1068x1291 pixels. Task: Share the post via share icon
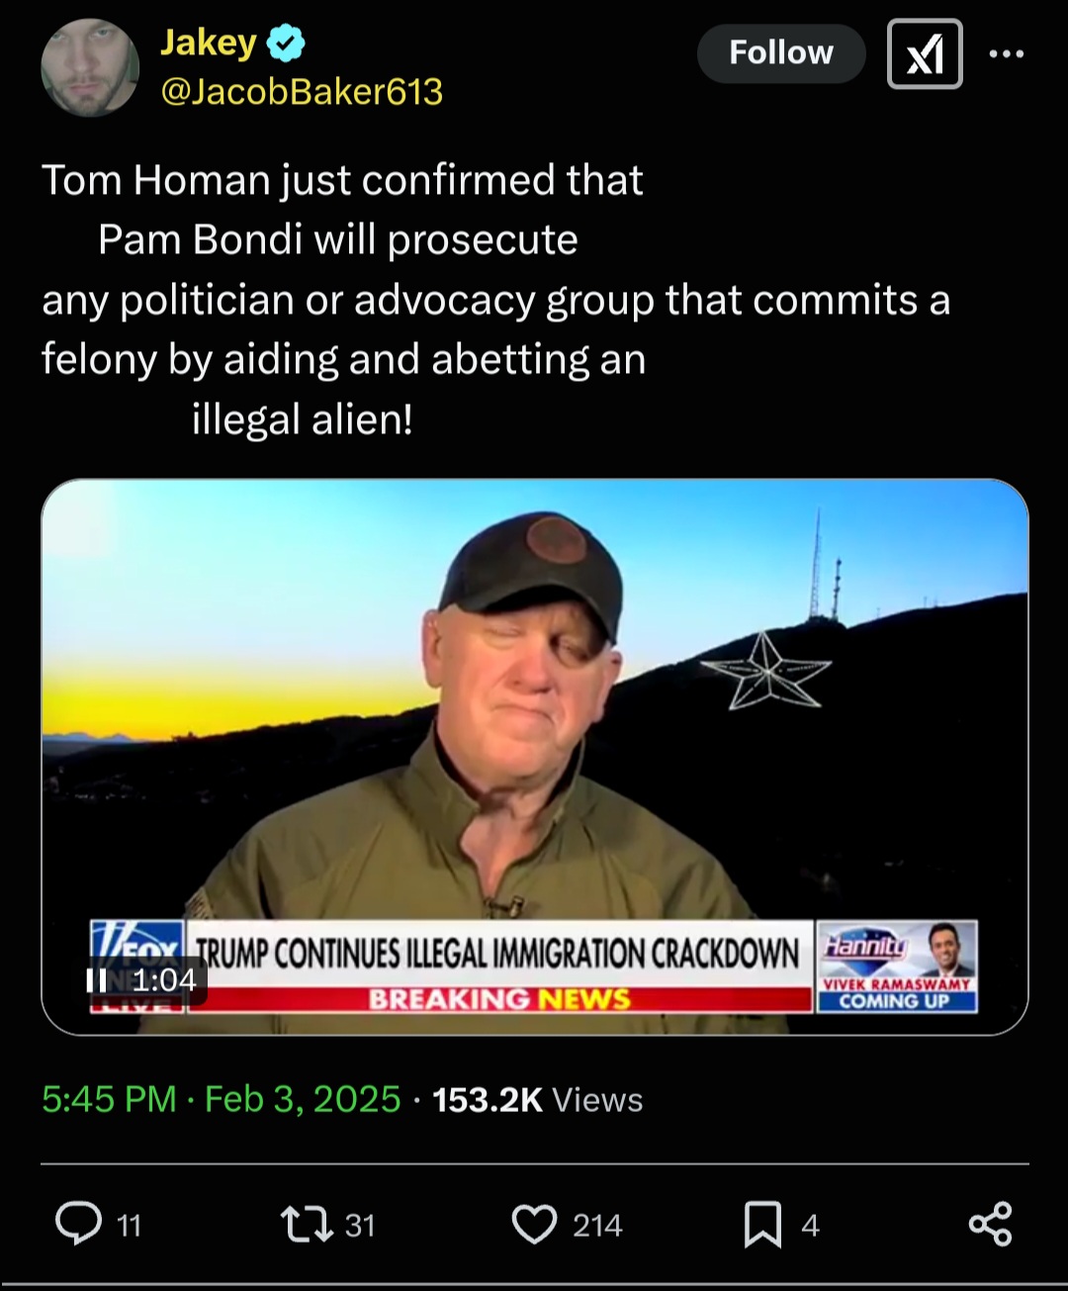click(991, 1224)
